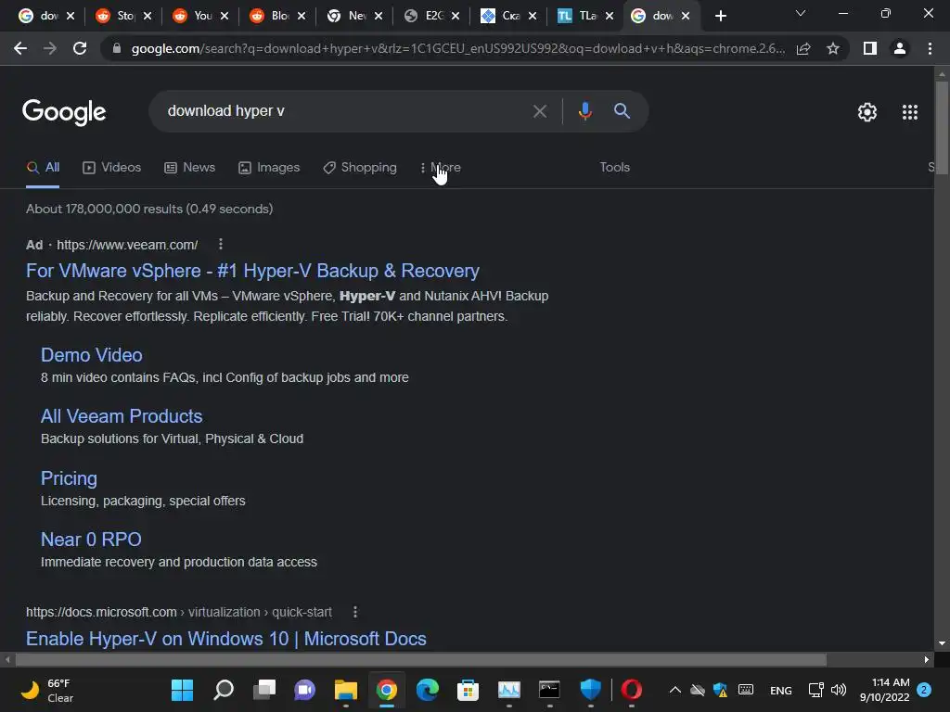Click the browser address bar URL
This screenshot has width=950, height=712.
click(457, 48)
